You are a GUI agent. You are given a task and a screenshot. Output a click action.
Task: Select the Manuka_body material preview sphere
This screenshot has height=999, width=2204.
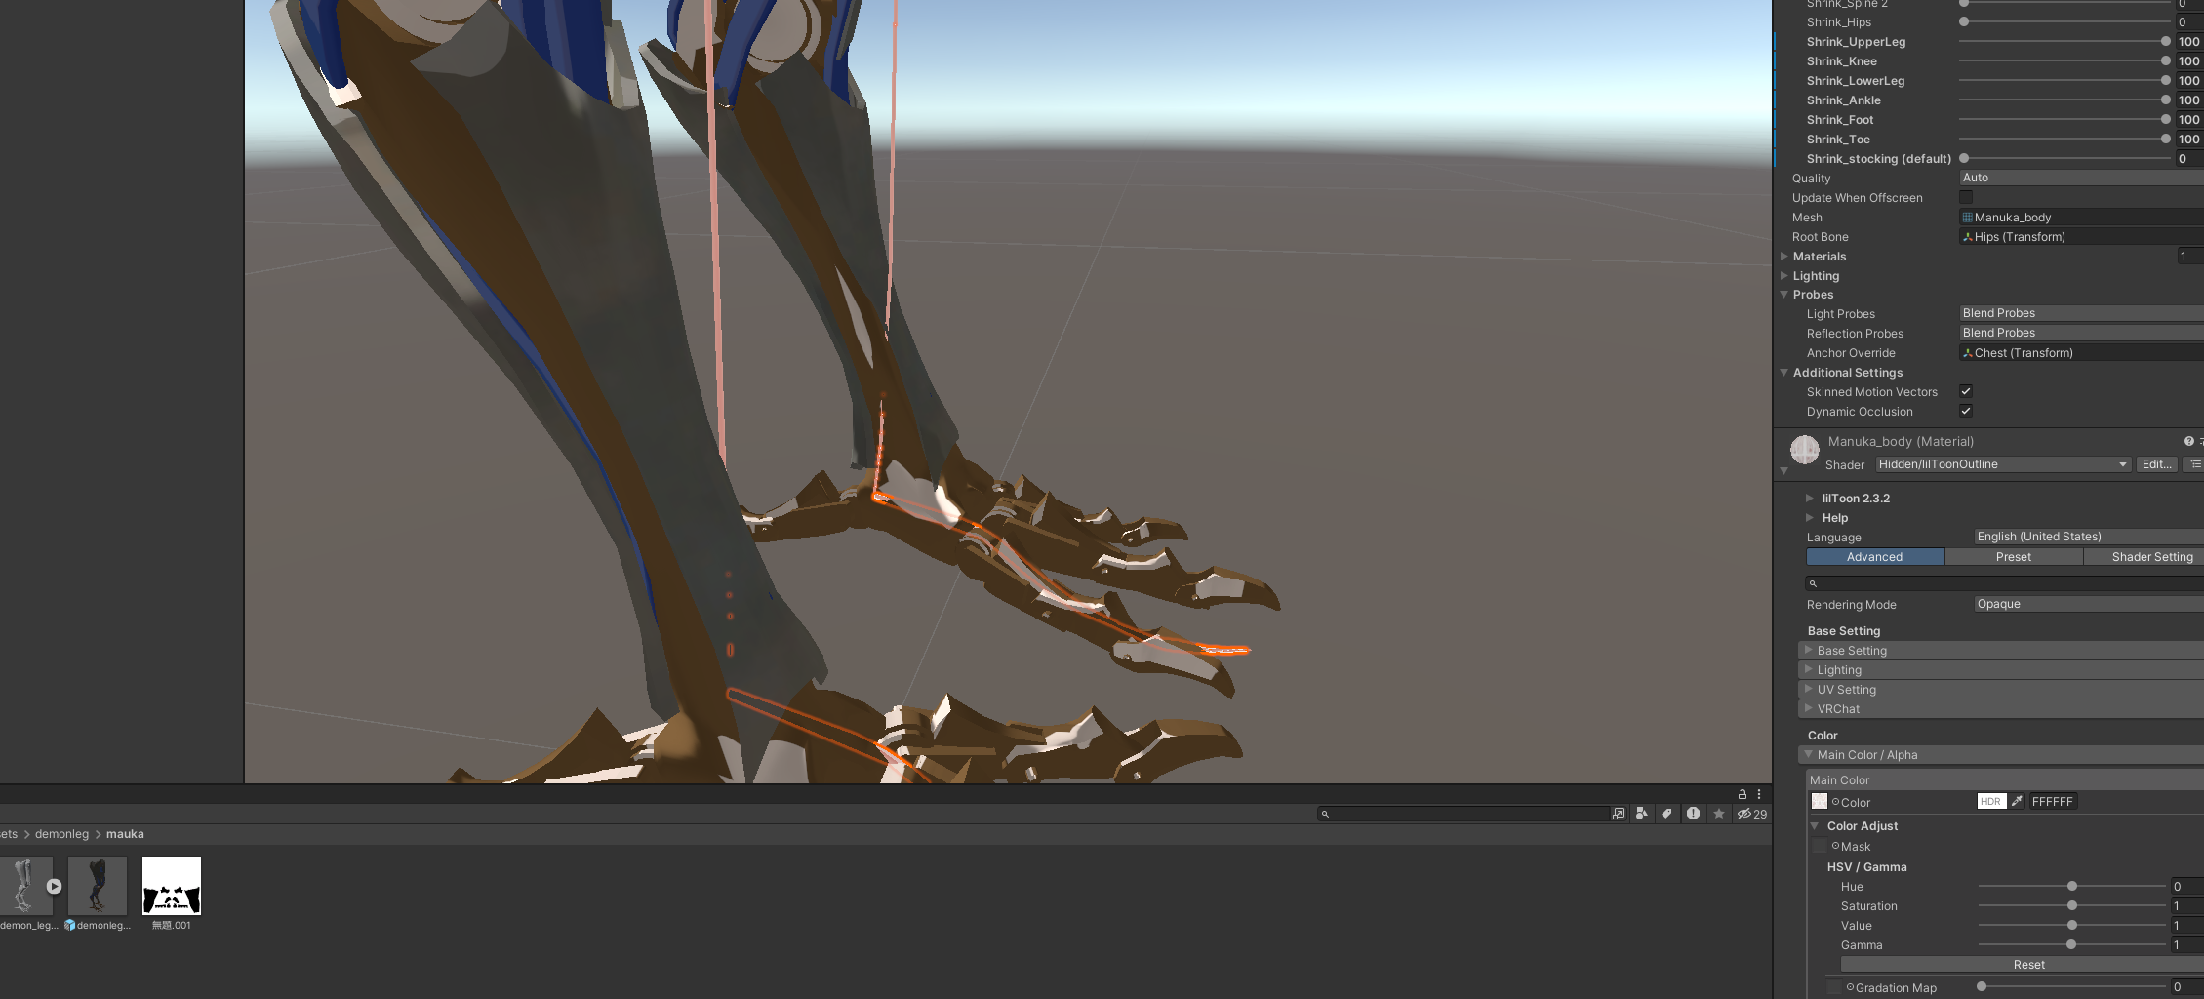tap(1805, 450)
